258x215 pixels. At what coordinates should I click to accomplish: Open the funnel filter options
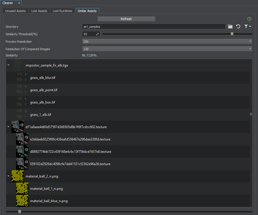tap(247, 26)
